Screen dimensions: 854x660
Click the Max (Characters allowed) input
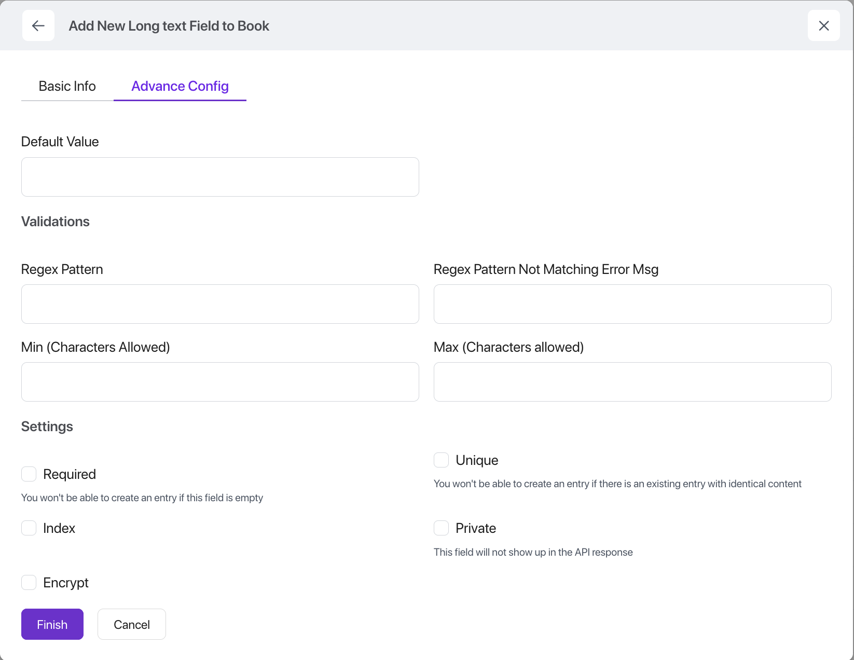click(632, 382)
